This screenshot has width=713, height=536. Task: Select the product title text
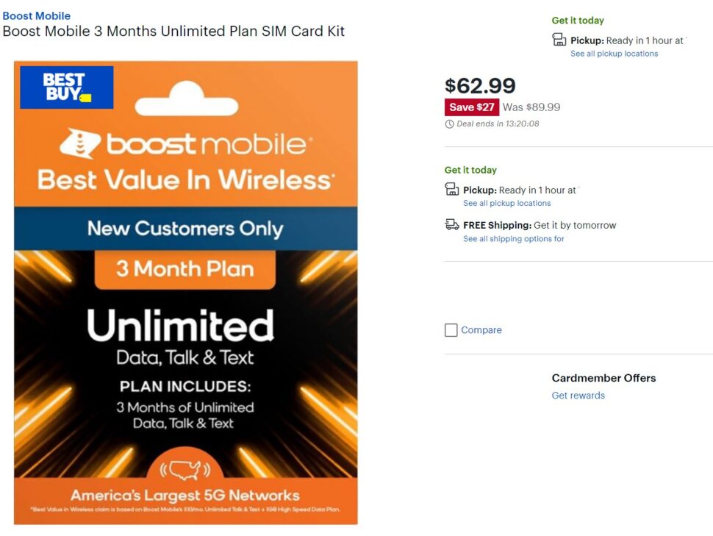175,32
